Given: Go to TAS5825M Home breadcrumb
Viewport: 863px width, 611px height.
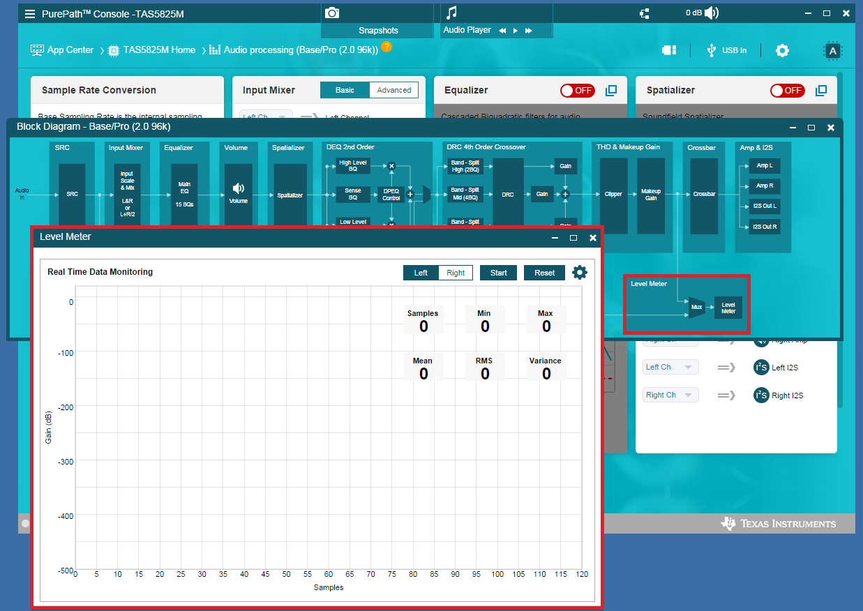Looking at the screenshot, I should [x=159, y=50].
